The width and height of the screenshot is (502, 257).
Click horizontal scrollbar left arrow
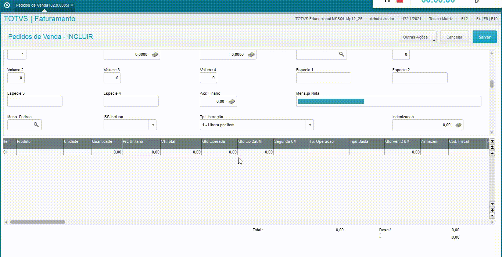6,222
